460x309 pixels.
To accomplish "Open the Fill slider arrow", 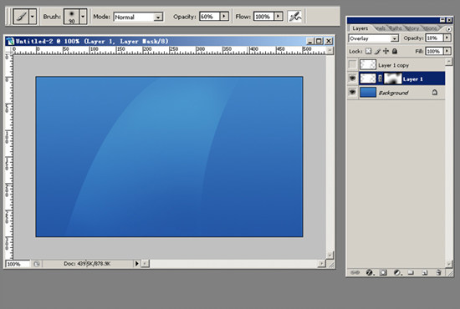I will tap(447, 51).
